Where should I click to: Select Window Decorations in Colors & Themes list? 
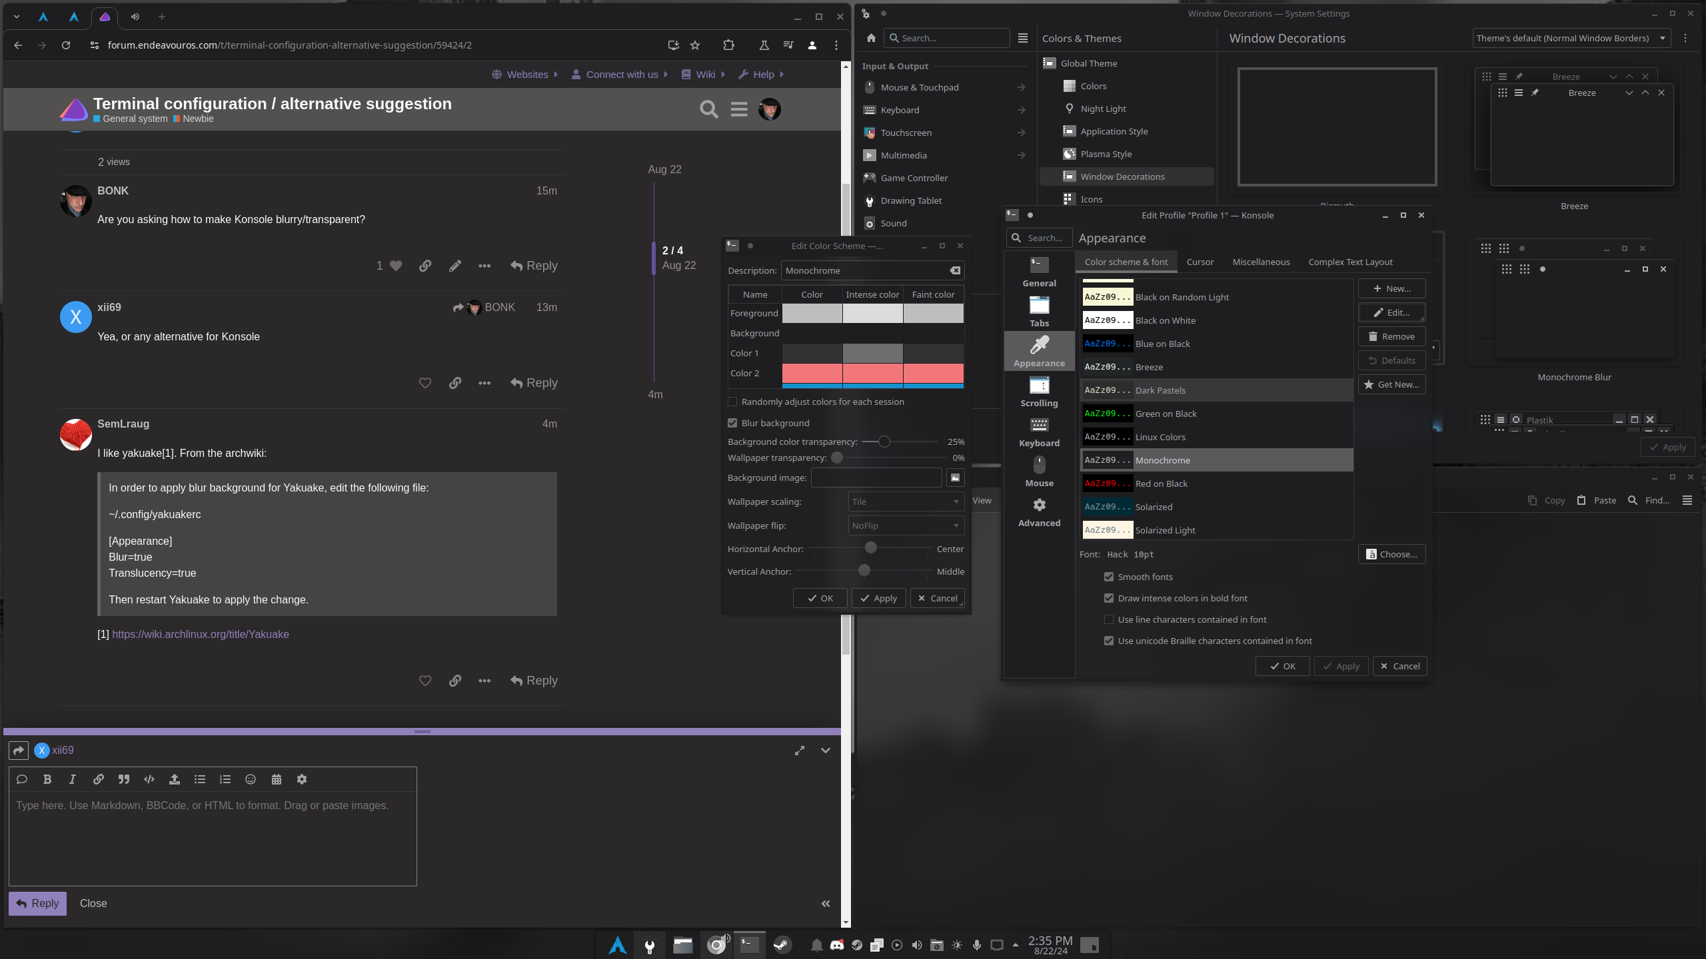click(x=1126, y=176)
